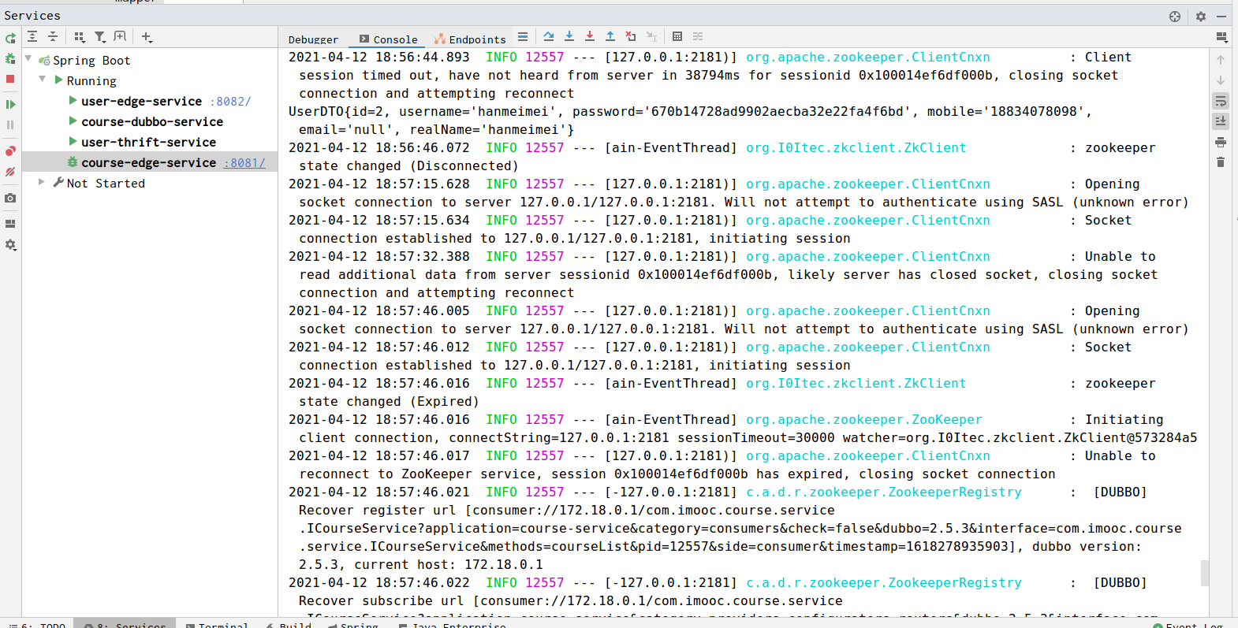Select course-edge-service in the tree
The width and height of the screenshot is (1238, 628).
coord(148,162)
